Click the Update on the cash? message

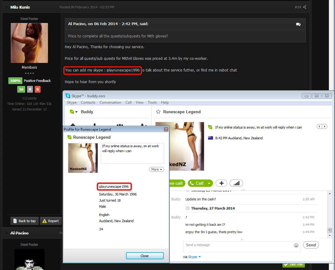click(x=201, y=199)
